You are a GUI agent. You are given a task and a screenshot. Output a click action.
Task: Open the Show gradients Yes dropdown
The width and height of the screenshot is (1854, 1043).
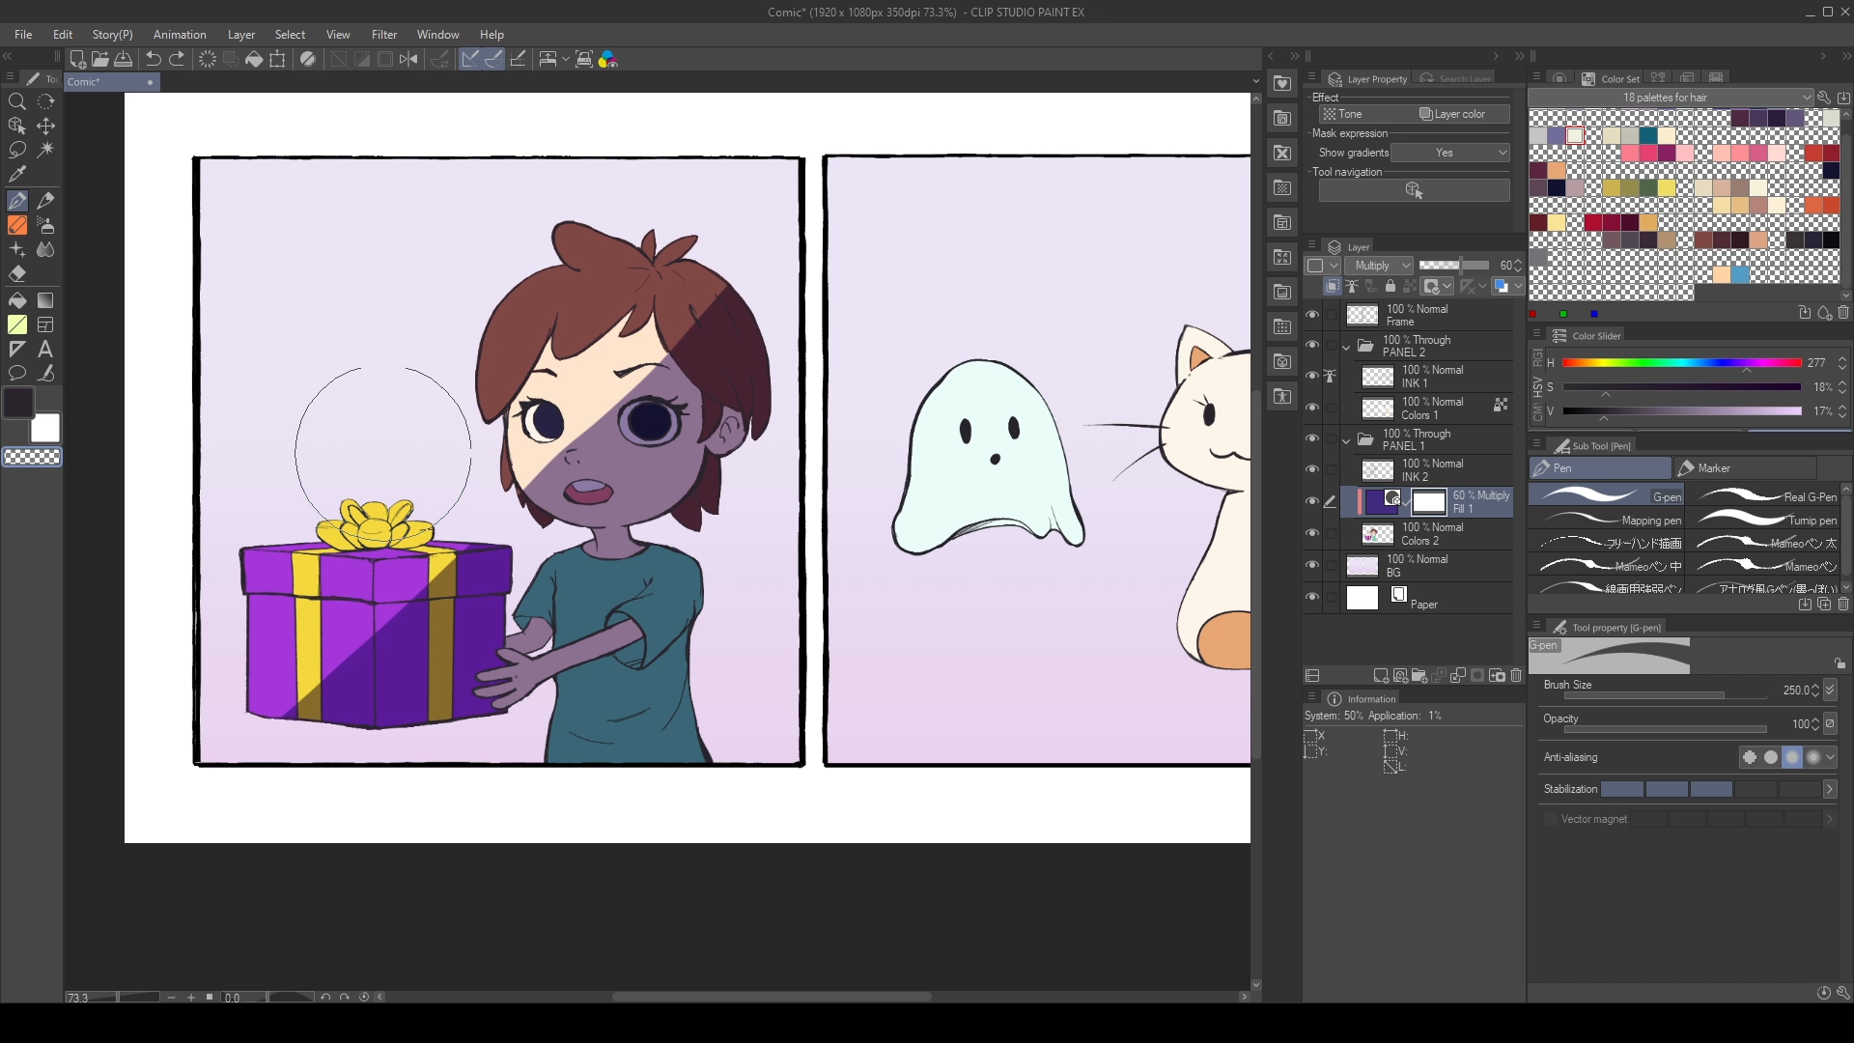pos(1450,153)
